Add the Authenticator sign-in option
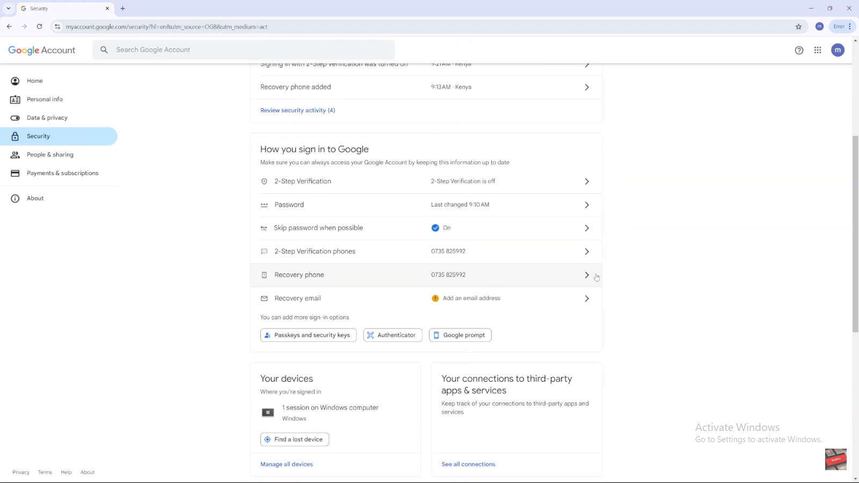859x483 pixels. (392, 335)
